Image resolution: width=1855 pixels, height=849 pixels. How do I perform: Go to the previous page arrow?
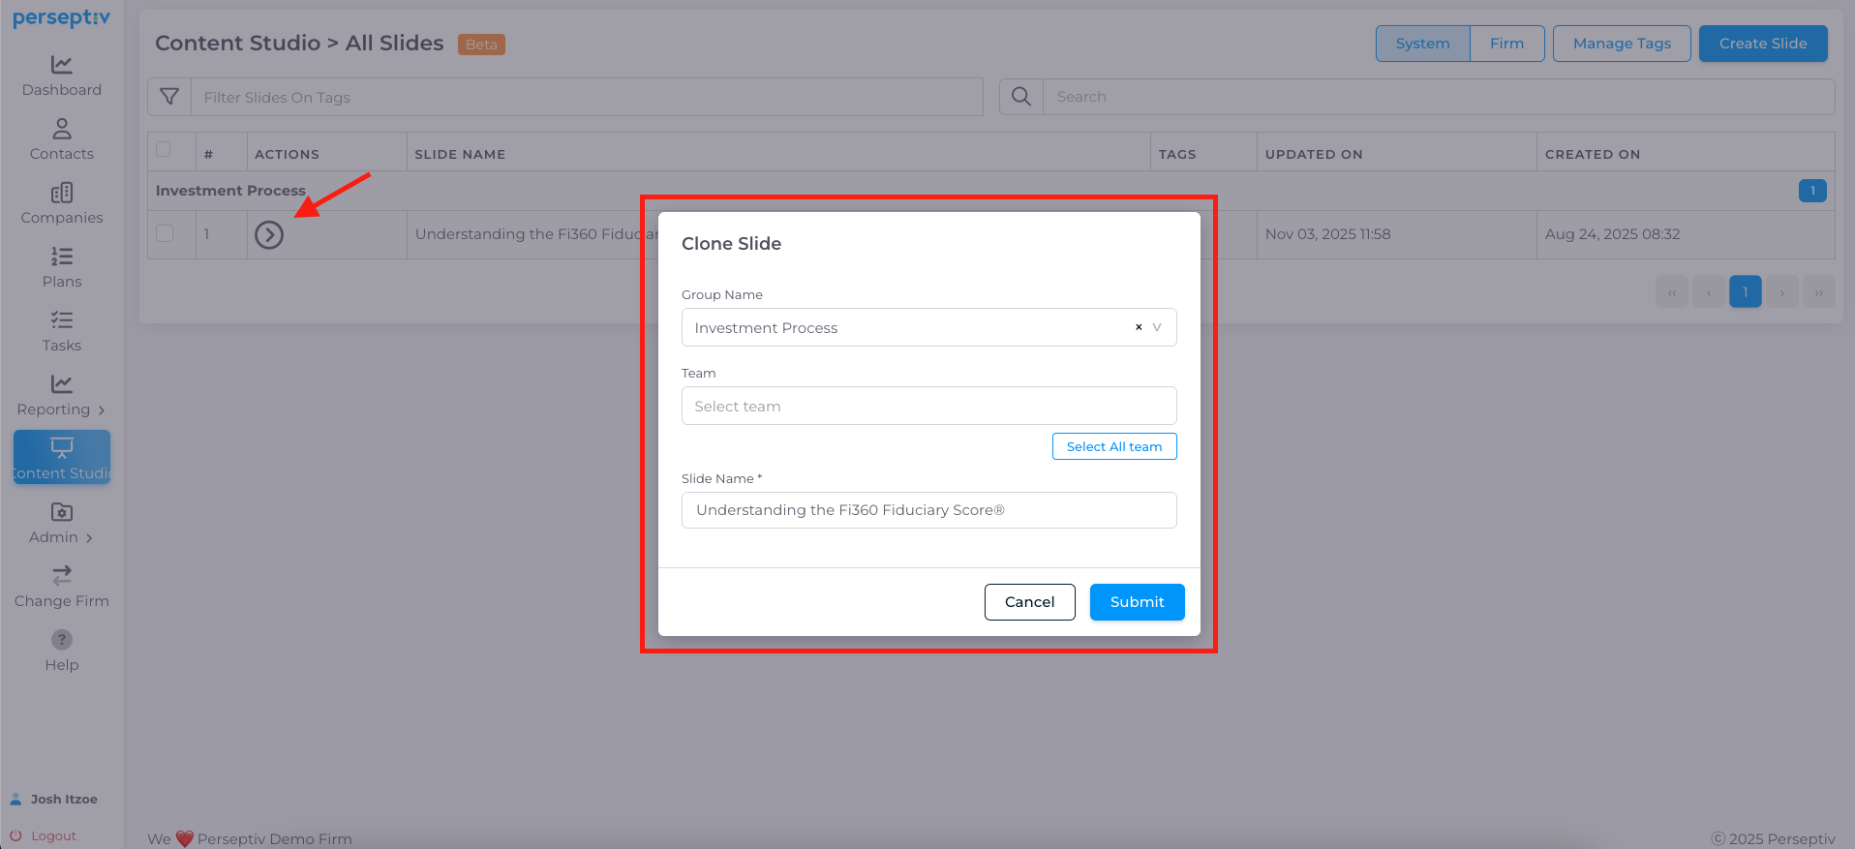pyautogui.click(x=1709, y=291)
